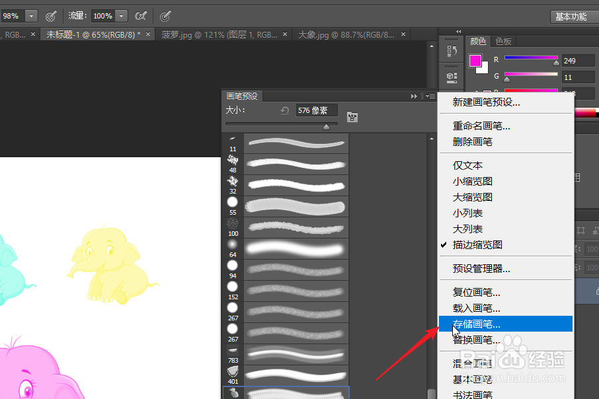The image size is (599, 399).
Task: Choose 删除画笔 menu item
Action: [505, 142]
